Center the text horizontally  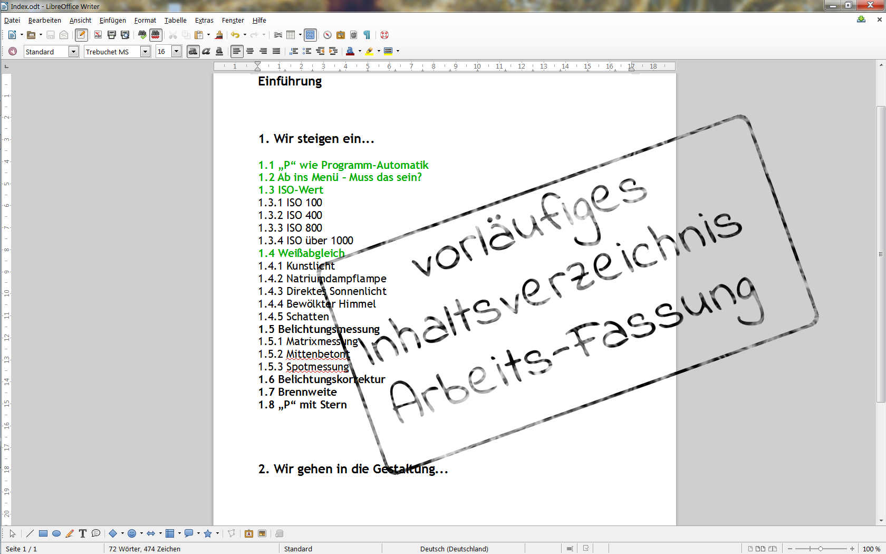[x=250, y=51]
